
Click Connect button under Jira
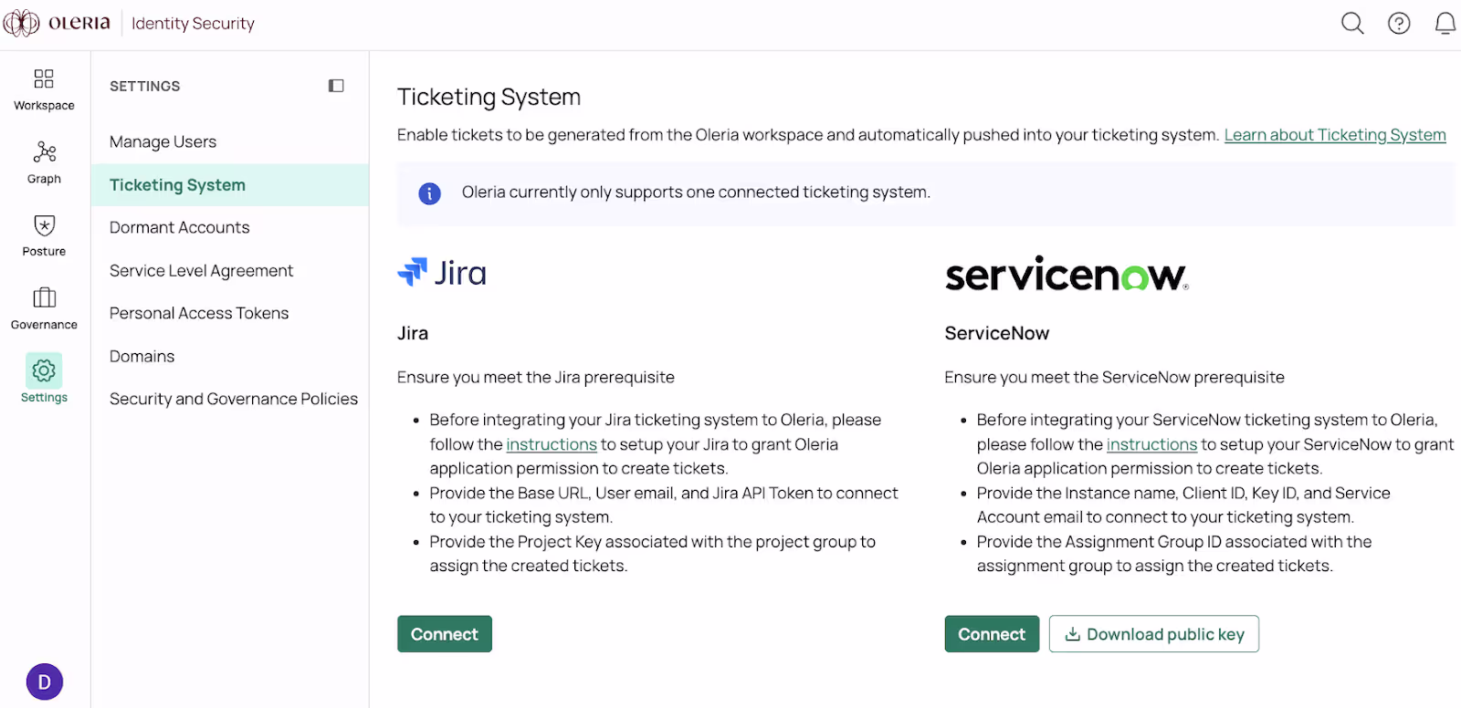pyautogui.click(x=445, y=634)
